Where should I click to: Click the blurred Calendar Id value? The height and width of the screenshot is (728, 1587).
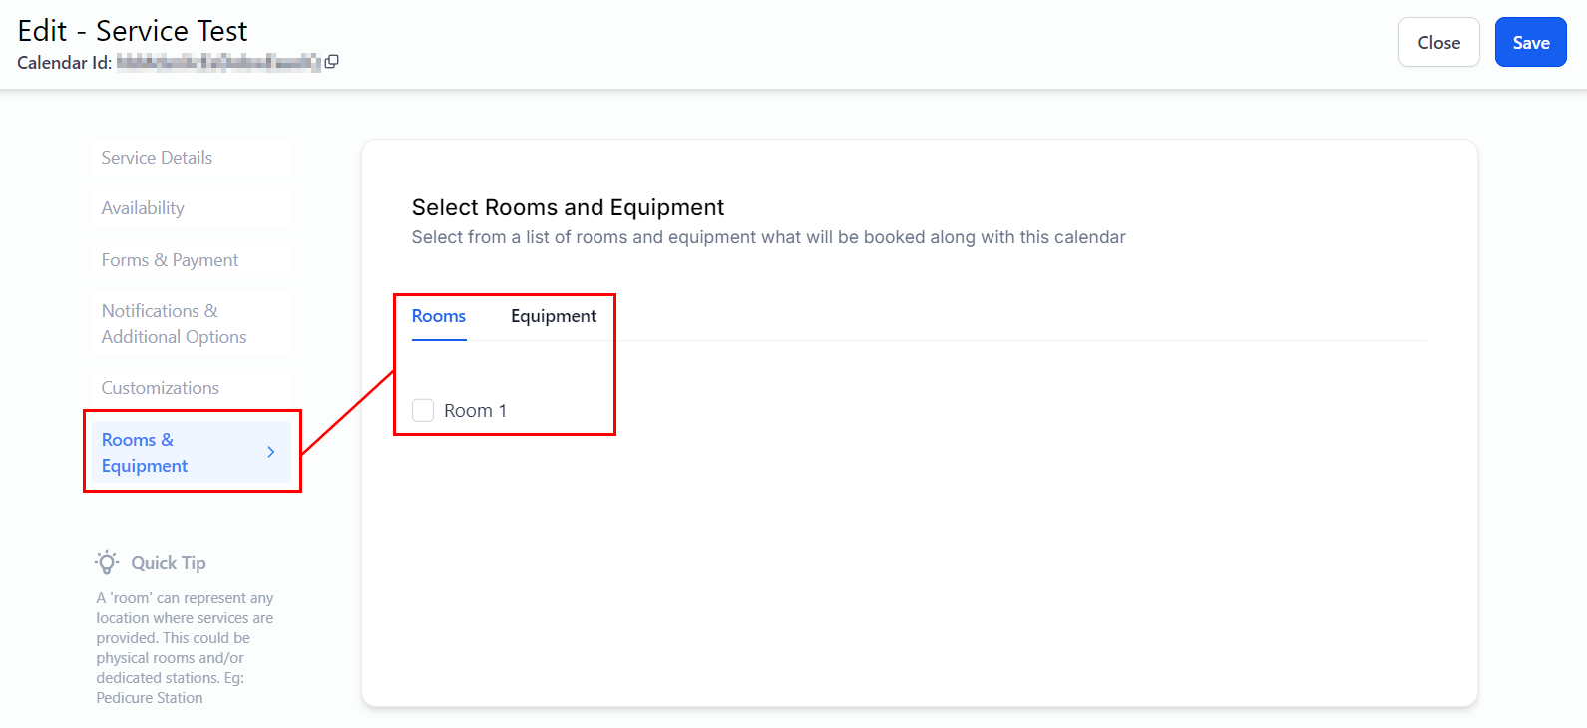click(x=217, y=63)
